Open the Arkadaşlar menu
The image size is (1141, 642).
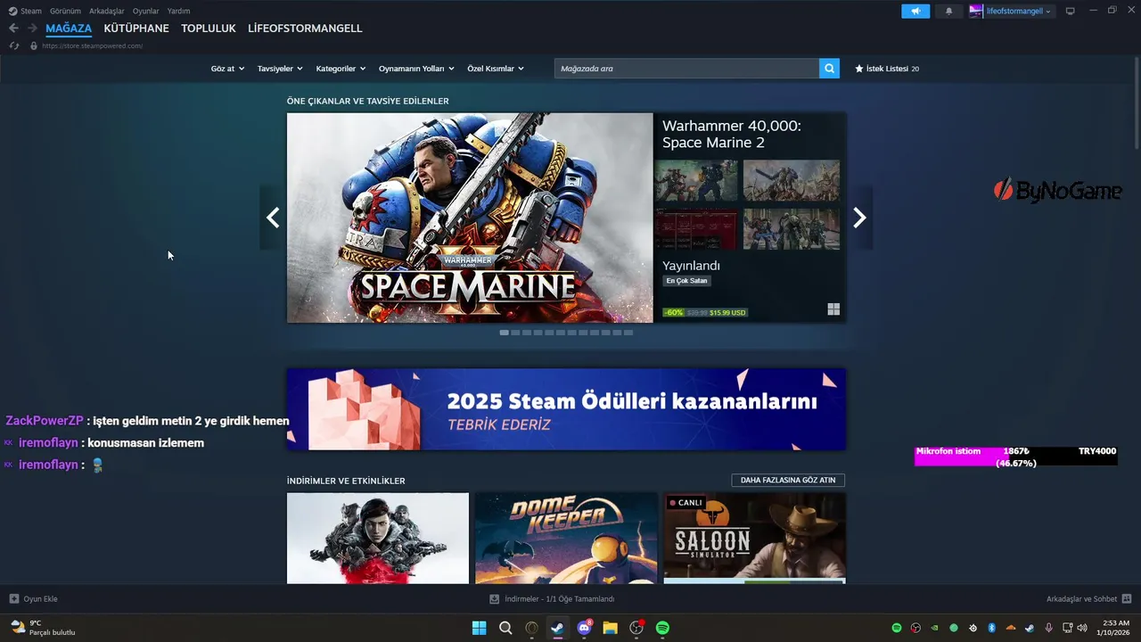107,11
